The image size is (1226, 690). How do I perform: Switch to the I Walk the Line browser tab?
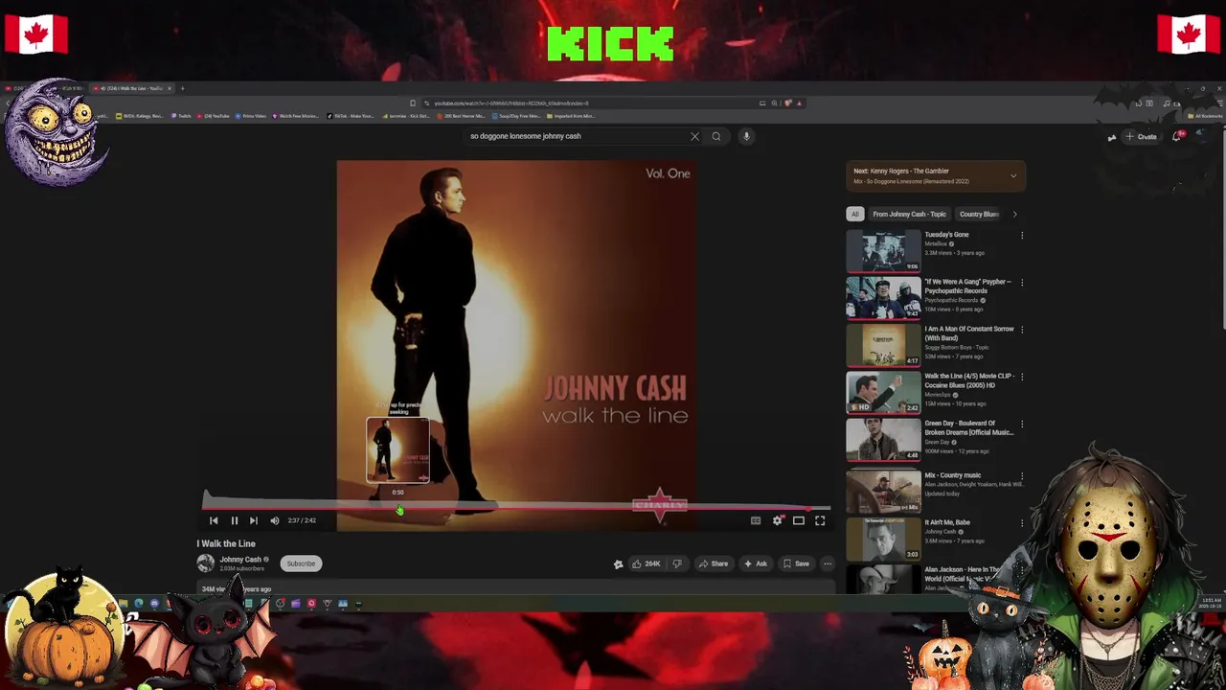point(133,88)
